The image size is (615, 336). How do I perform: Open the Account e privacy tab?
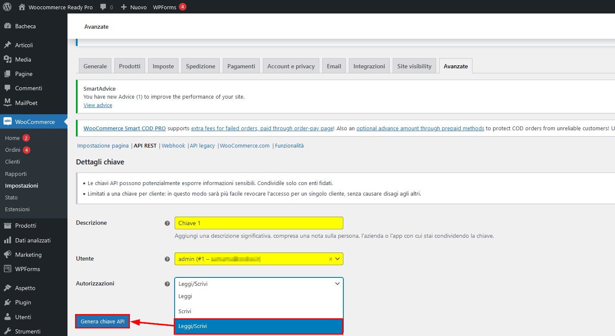coord(291,66)
